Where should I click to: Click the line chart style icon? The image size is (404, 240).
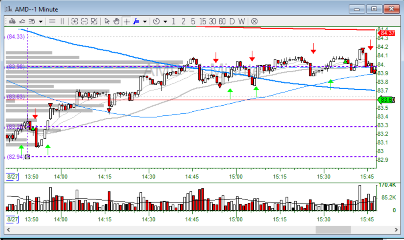point(22,21)
